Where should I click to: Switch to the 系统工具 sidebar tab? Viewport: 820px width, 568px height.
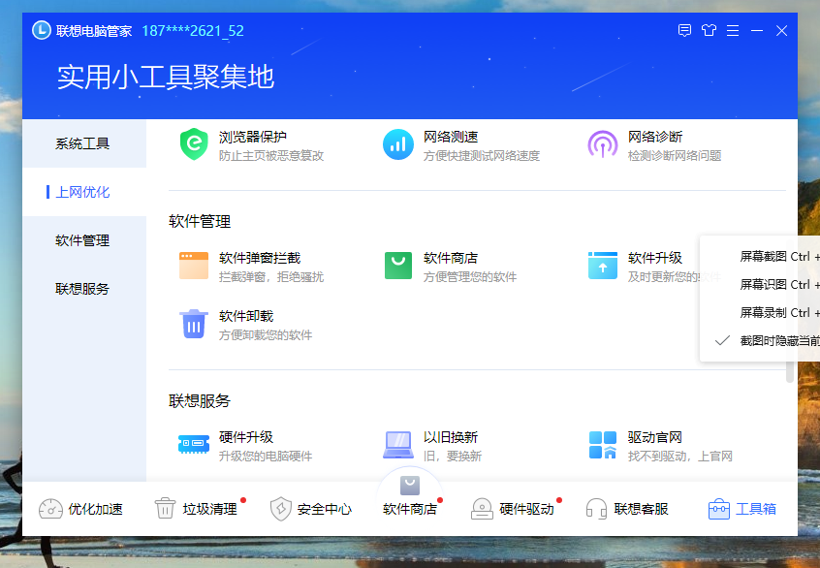[84, 143]
